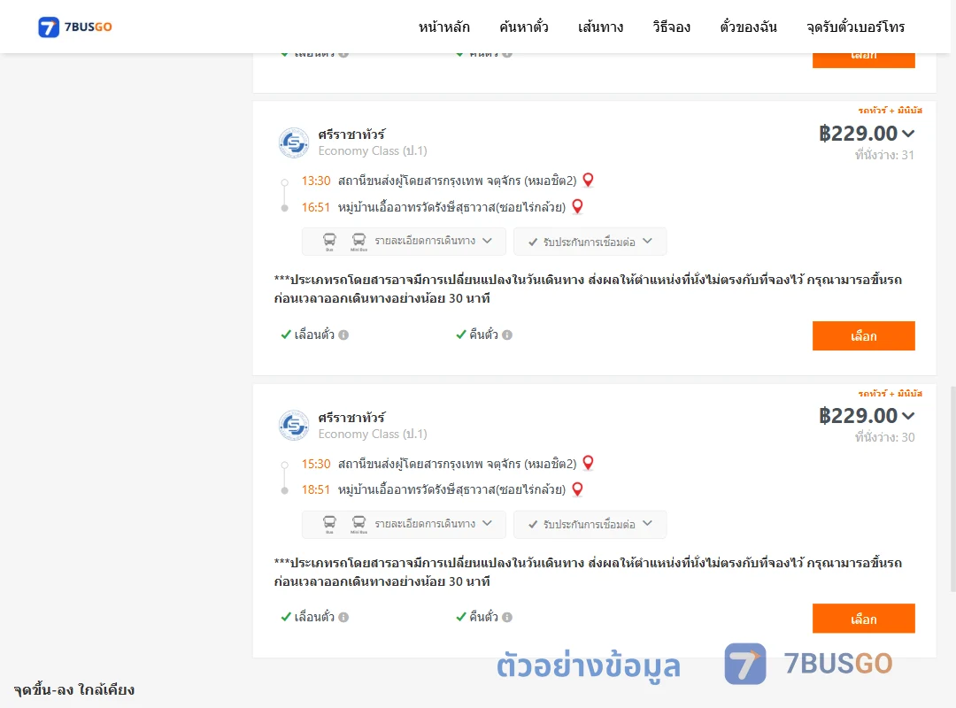Screen dimensions: 956x708
Task: Expand price chevron of 13:30 trip
Action: (908, 134)
